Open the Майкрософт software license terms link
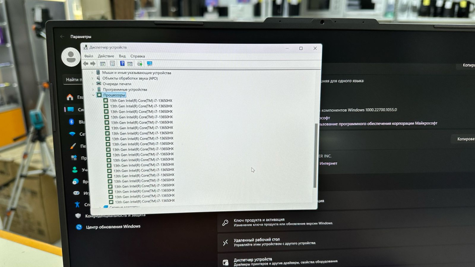 tap(378, 123)
